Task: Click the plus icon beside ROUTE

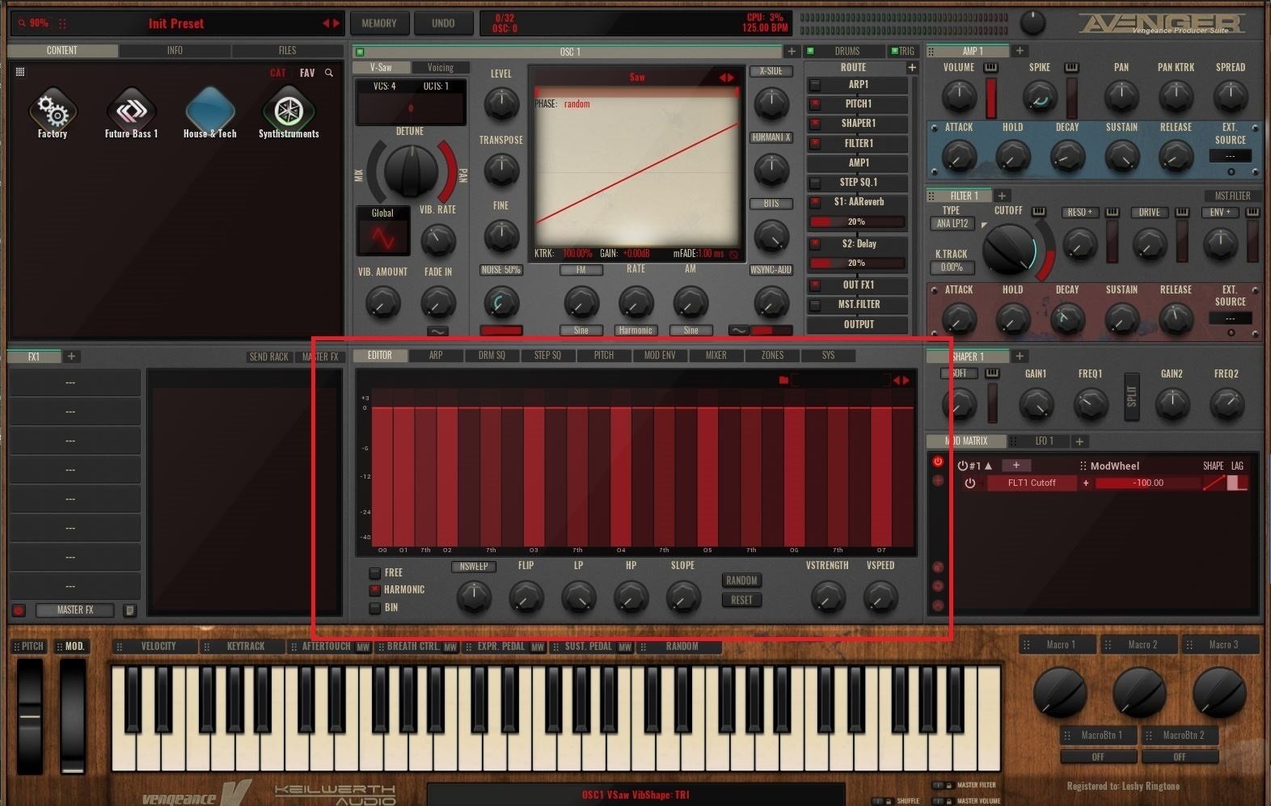Action: pyautogui.click(x=912, y=68)
